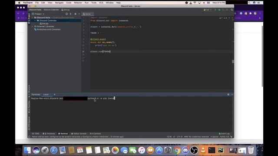Screen dimensions: 278x156
Task: Open Safari from the dock
Action: (54, 150)
